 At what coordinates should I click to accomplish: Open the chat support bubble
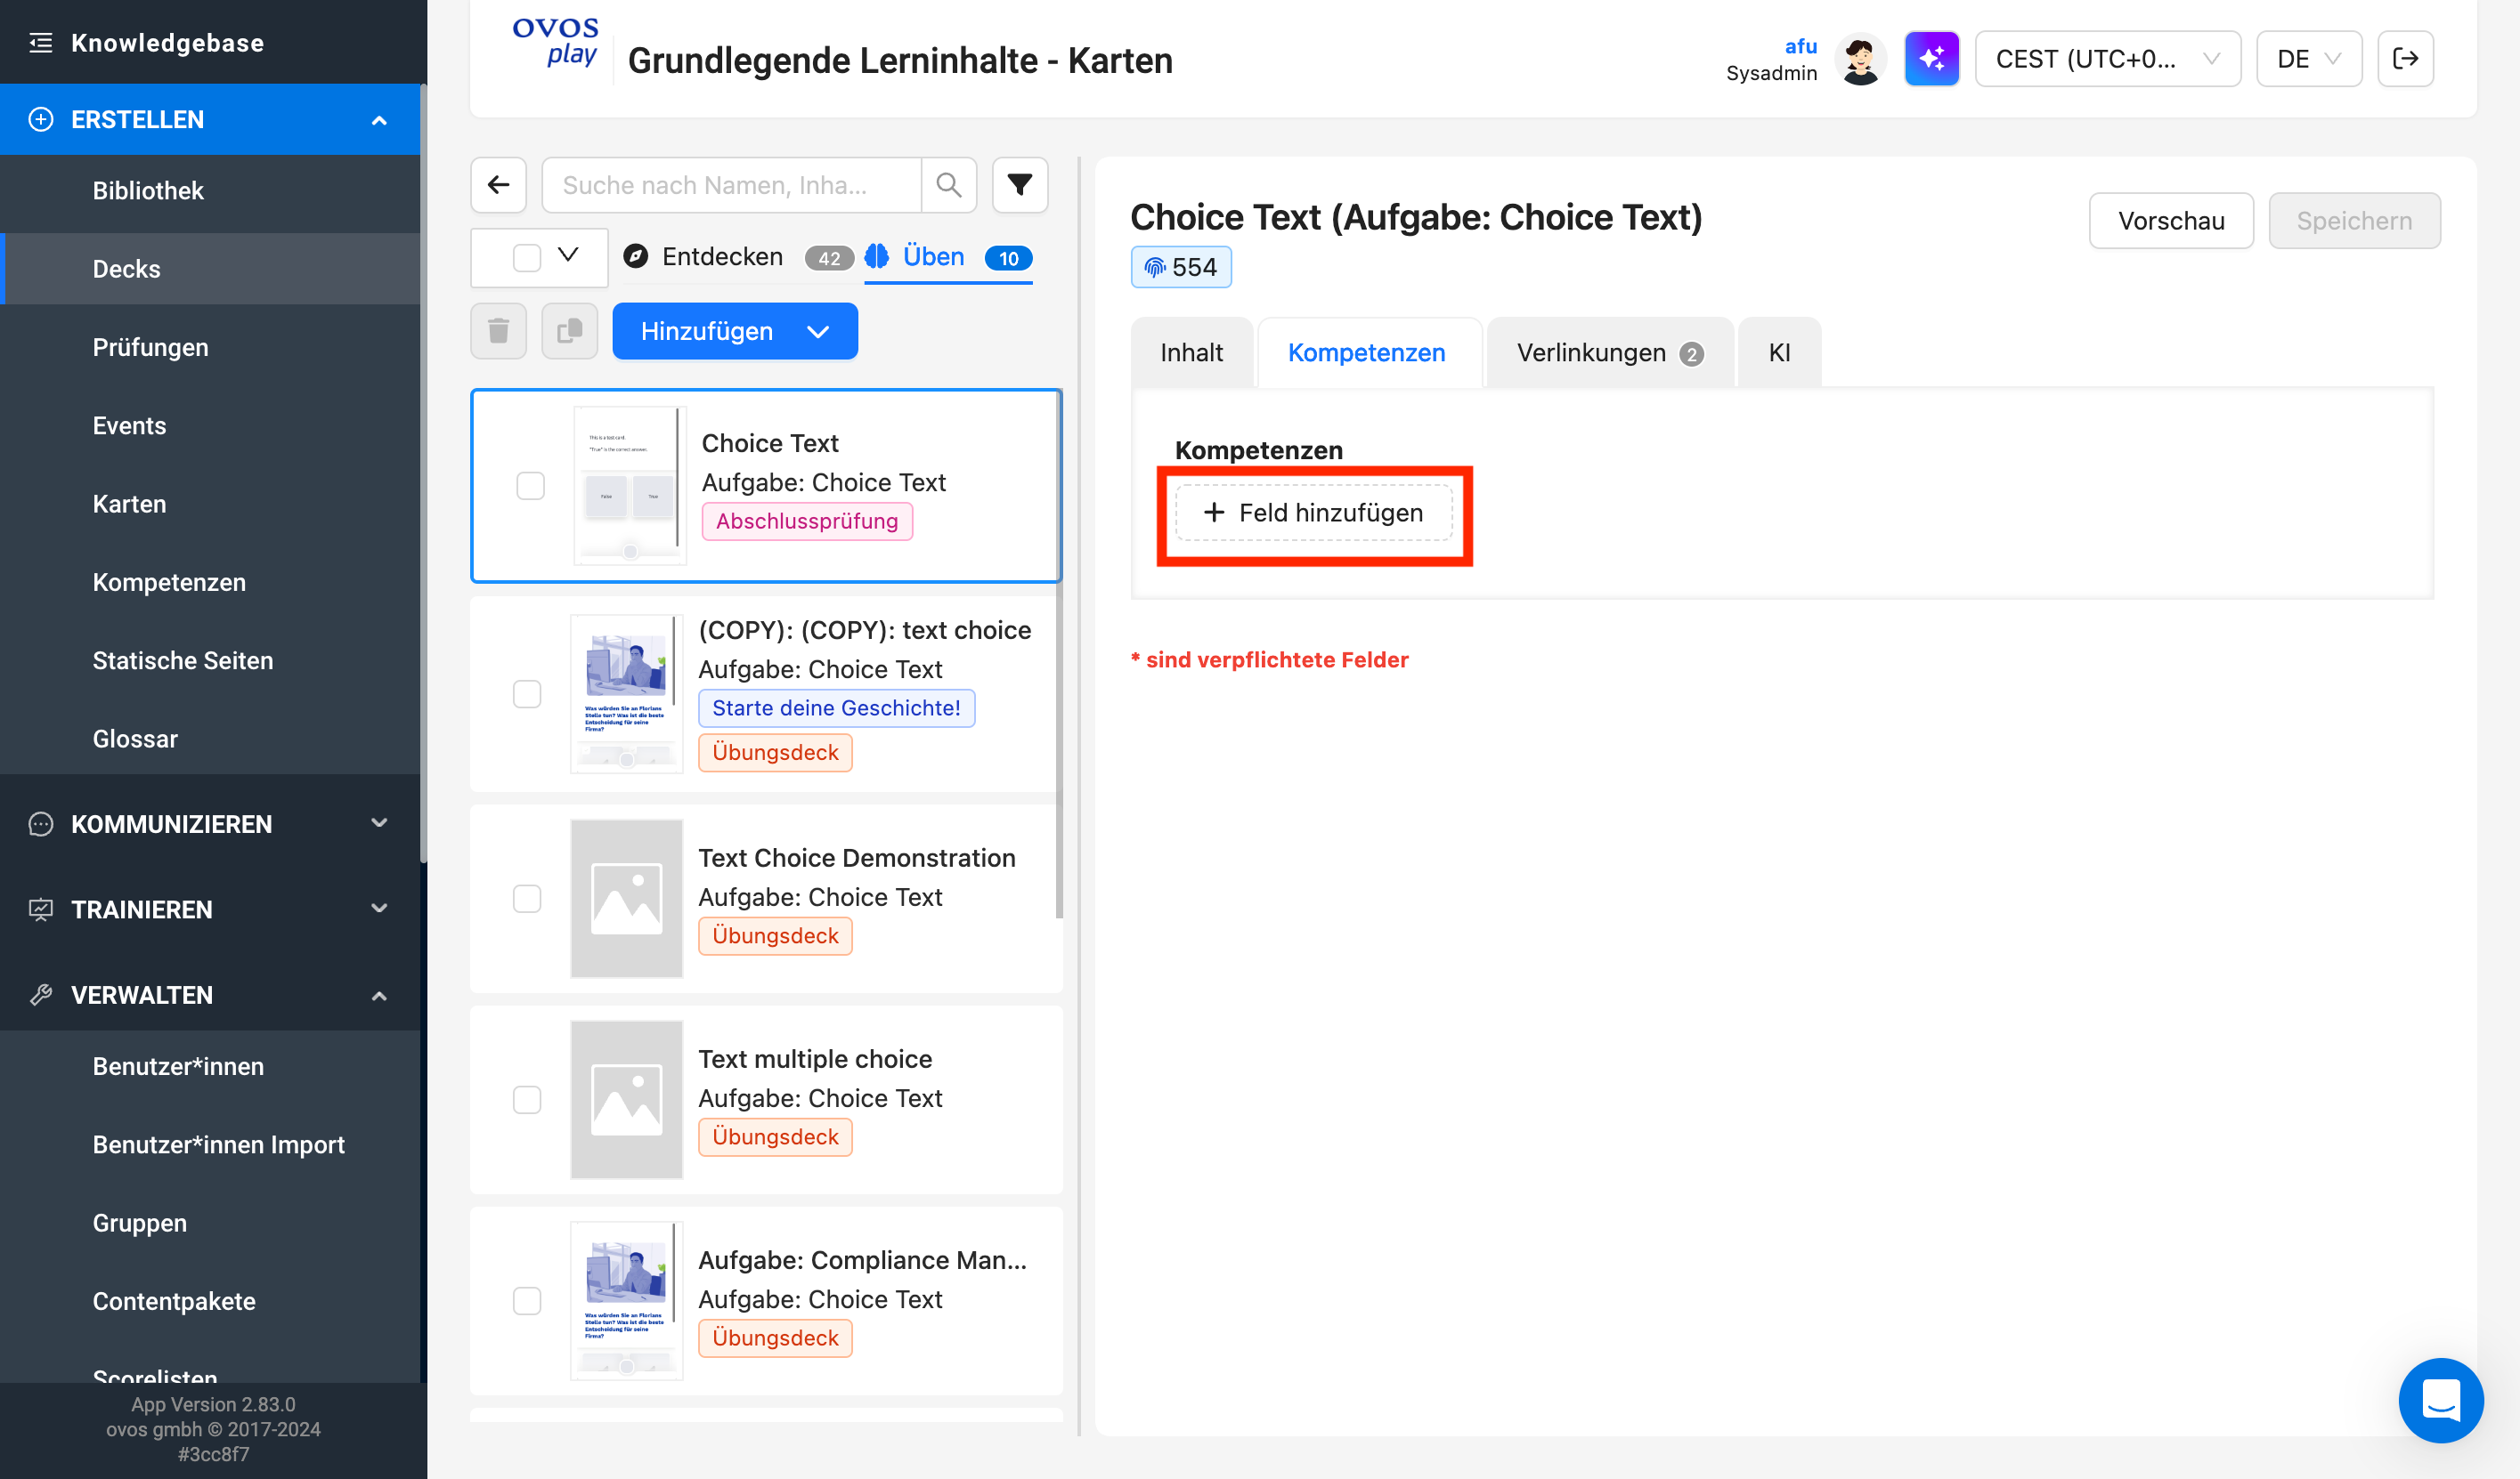[2441, 1400]
